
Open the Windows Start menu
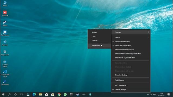pos(3,95)
